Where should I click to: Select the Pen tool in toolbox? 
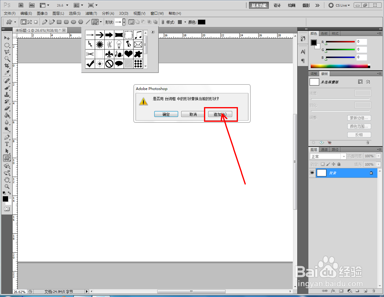[7, 137]
